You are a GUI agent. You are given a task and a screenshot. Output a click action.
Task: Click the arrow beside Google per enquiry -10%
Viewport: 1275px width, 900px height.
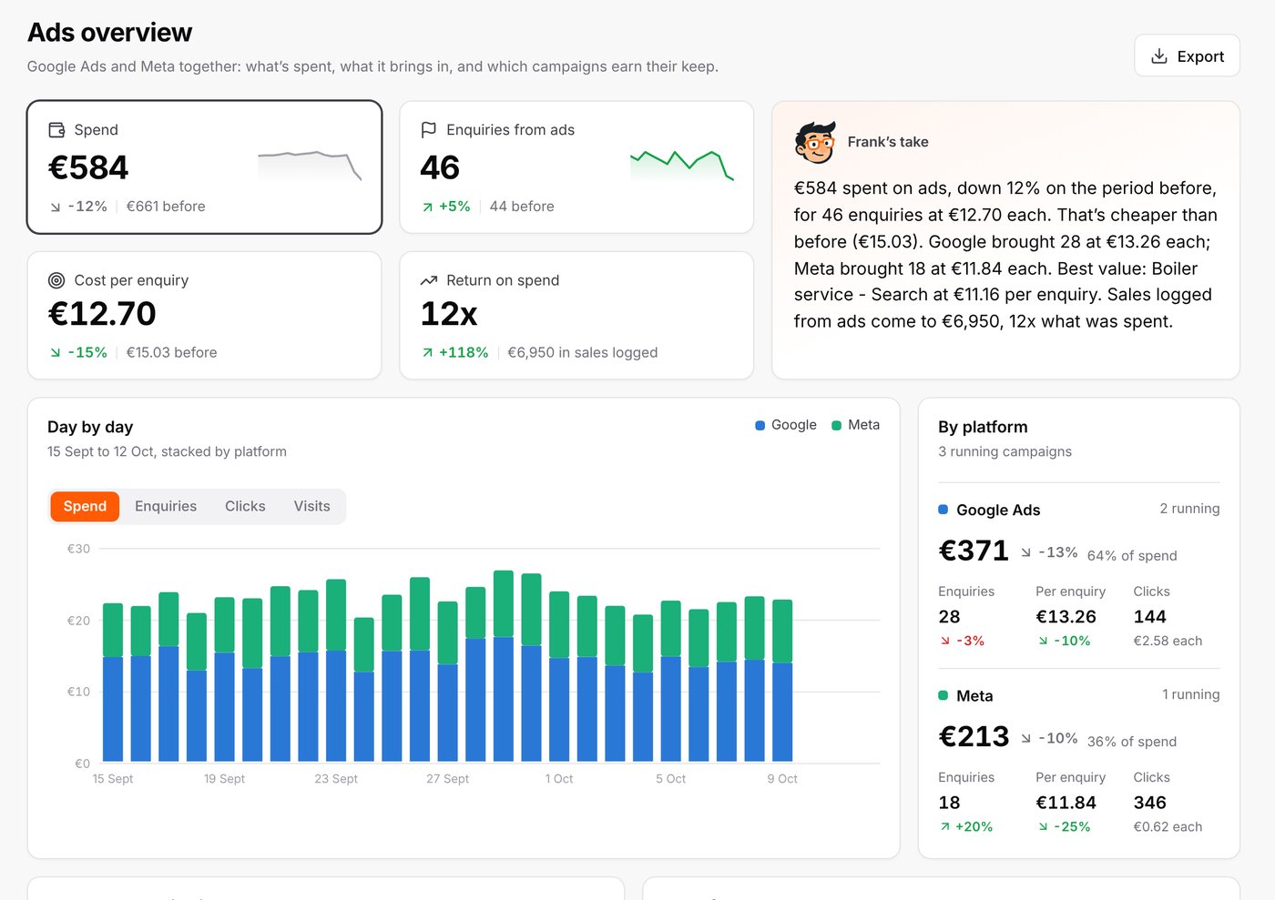coord(1043,642)
